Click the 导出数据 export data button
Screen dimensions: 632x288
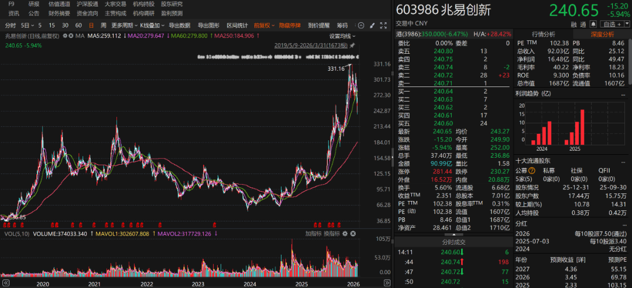pyautogui.click(x=179, y=25)
